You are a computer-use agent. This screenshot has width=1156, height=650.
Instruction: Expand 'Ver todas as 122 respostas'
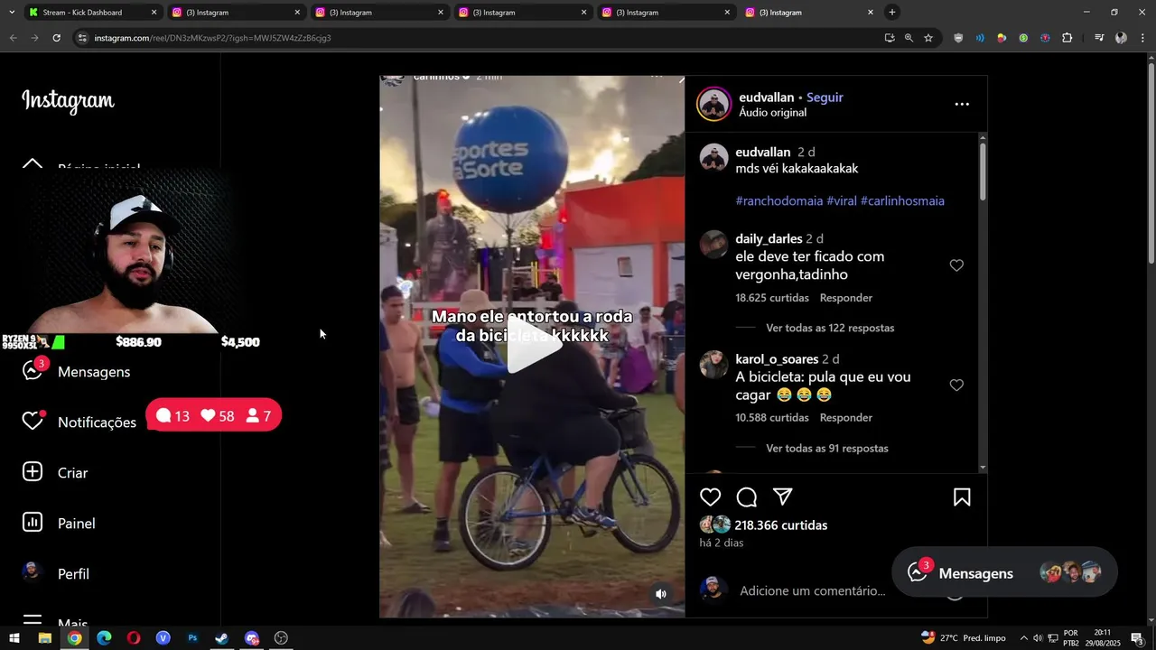coord(830,328)
